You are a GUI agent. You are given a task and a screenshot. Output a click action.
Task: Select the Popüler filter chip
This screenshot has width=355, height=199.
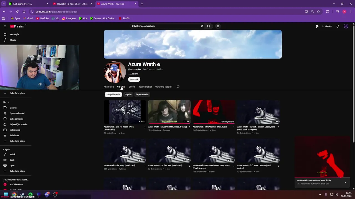[x=128, y=95]
